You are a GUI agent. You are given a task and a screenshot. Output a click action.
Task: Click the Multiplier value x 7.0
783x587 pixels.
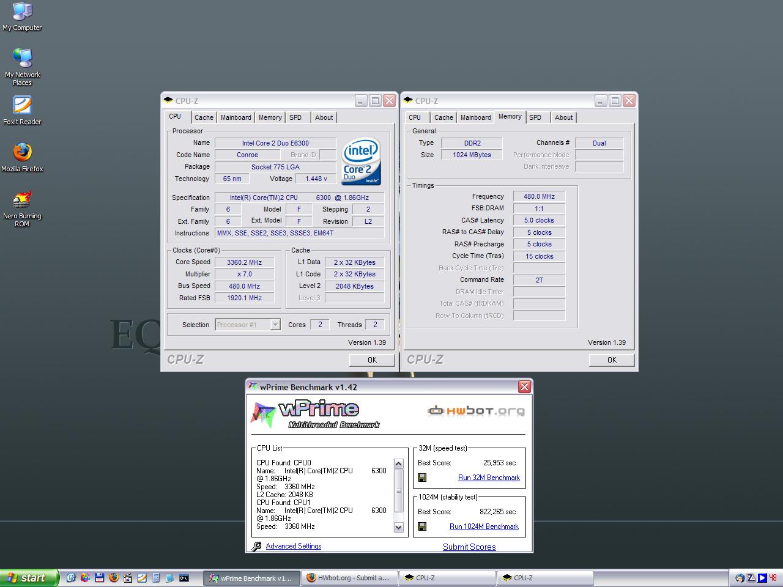(x=244, y=274)
